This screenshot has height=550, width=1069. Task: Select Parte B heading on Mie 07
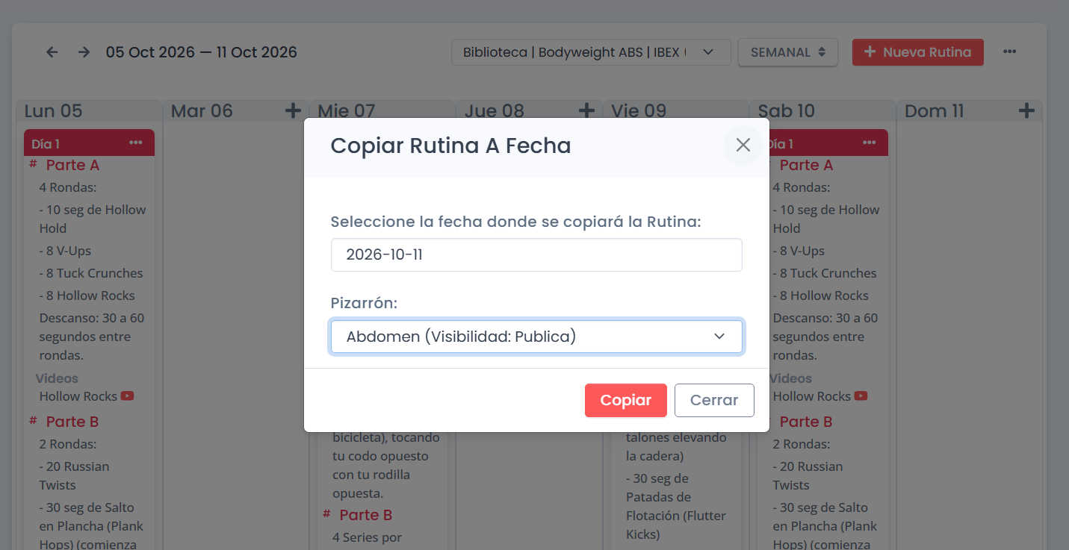point(366,515)
